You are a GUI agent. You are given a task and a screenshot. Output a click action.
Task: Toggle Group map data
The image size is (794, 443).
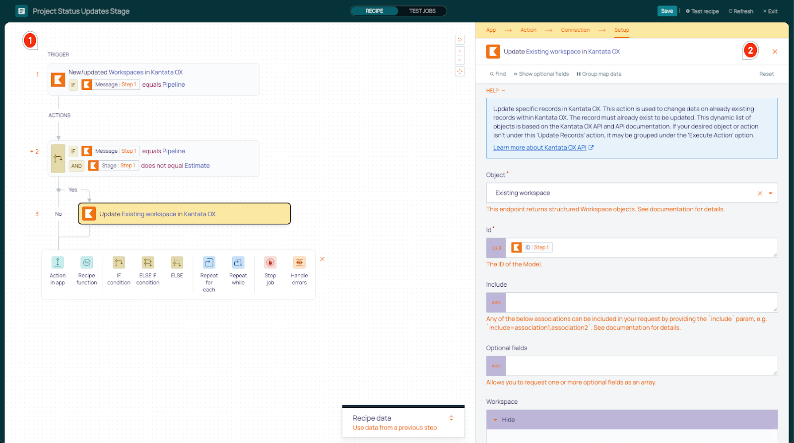coord(598,74)
